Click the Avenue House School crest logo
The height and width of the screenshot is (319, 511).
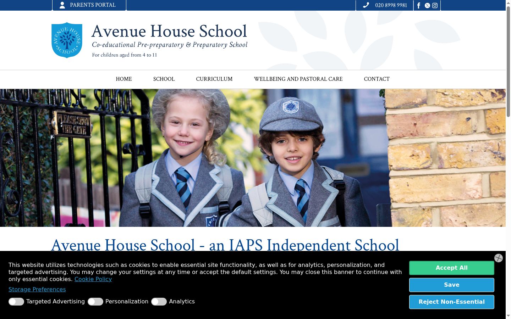click(67, 40)
